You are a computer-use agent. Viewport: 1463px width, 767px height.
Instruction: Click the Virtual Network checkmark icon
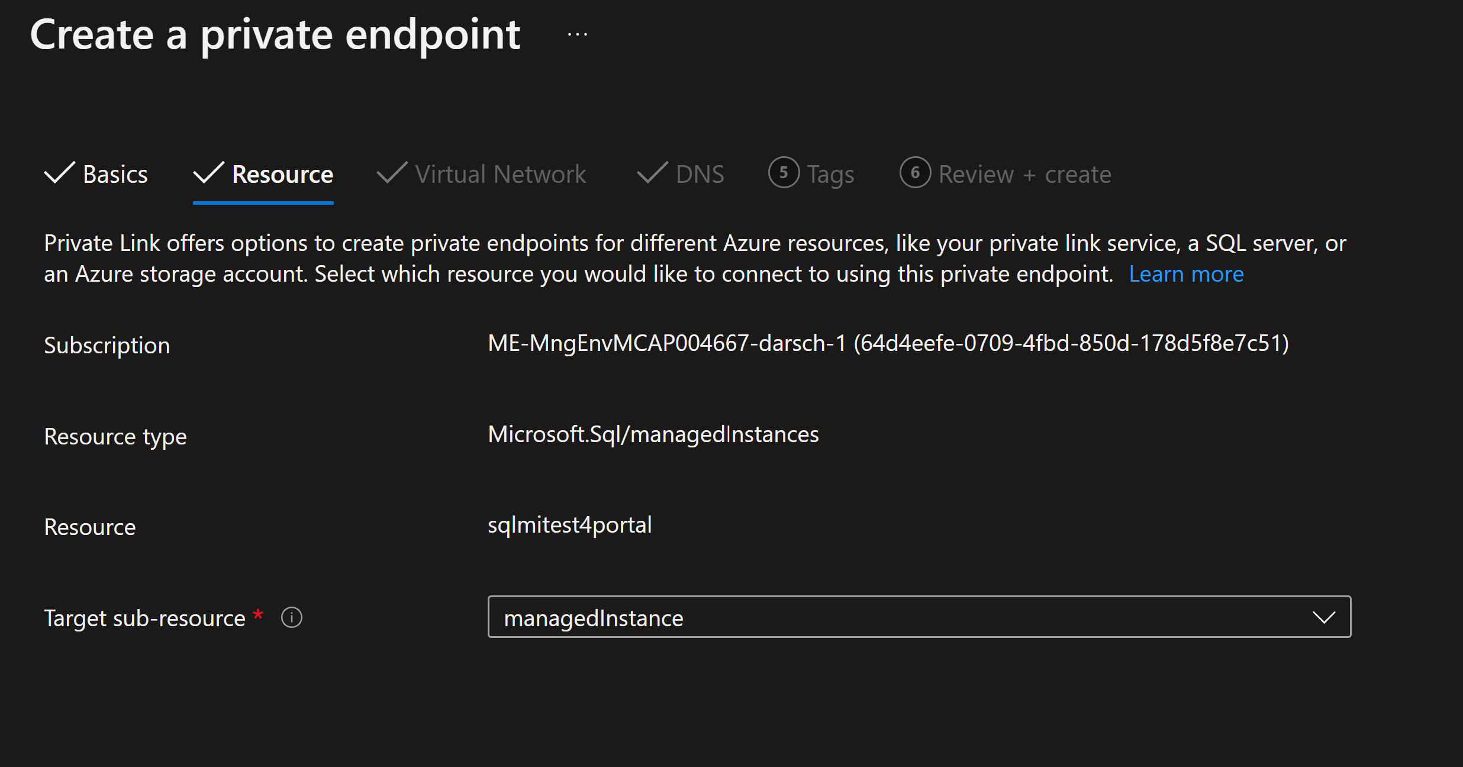[392, 173]
